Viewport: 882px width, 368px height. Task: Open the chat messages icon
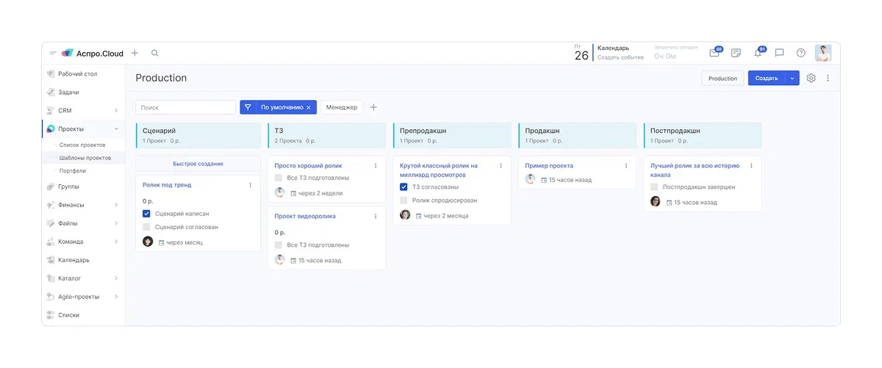coord(780,53)
